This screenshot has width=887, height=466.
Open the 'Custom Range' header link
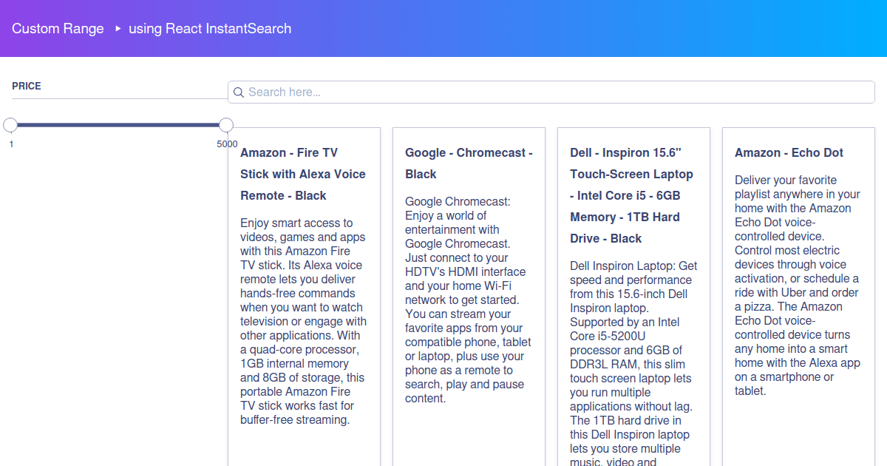(58, 29)
